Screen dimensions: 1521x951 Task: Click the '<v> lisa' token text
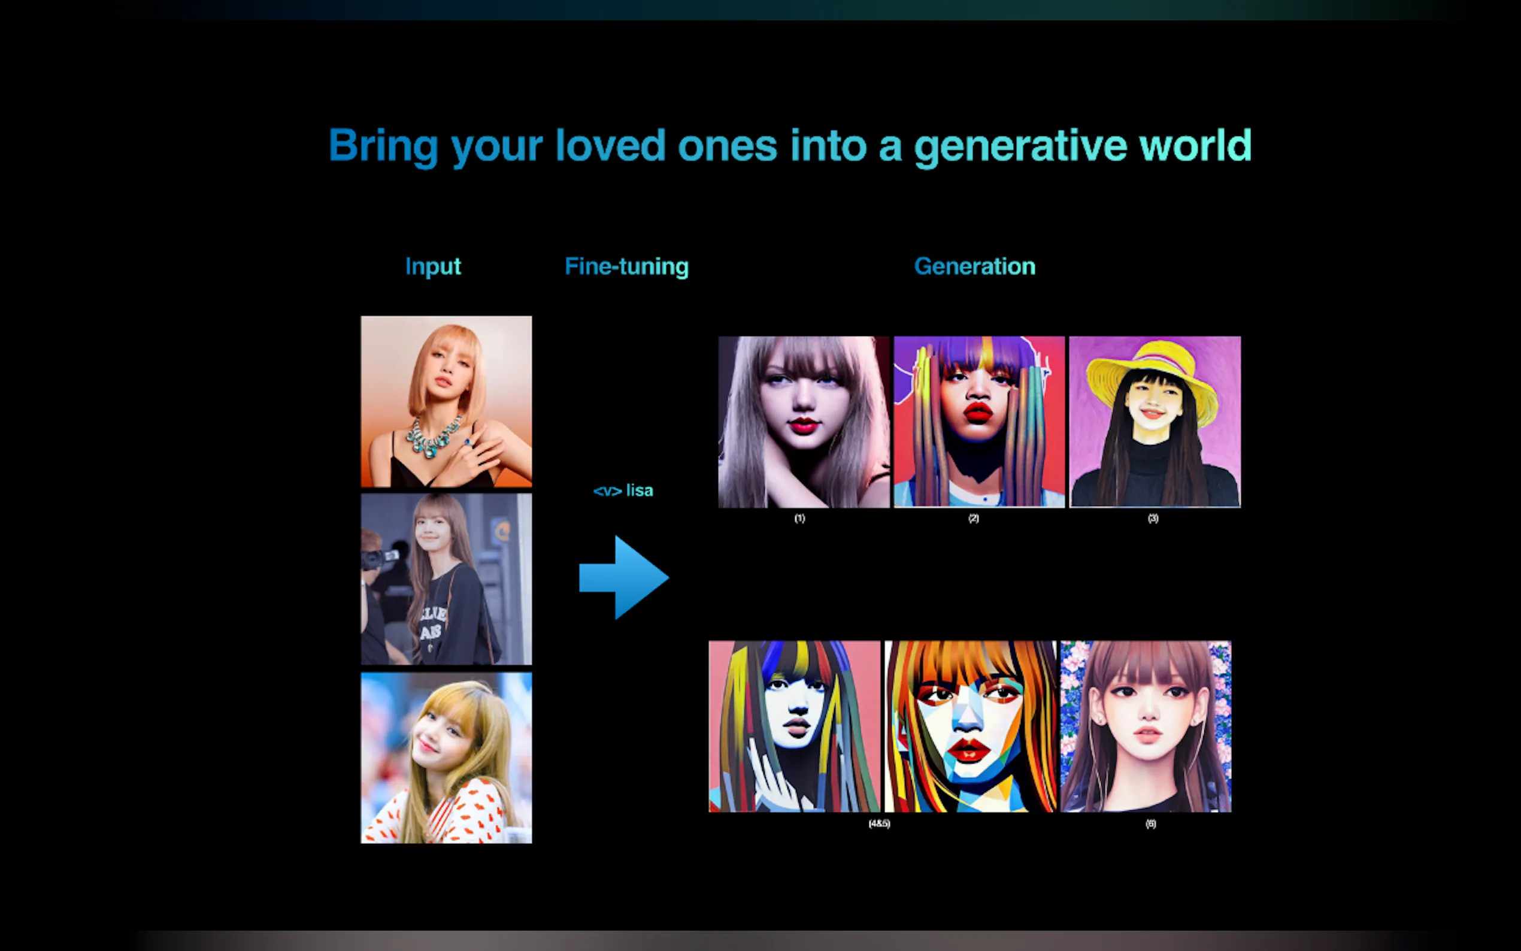pyautogui.click(x=623, y=490)
